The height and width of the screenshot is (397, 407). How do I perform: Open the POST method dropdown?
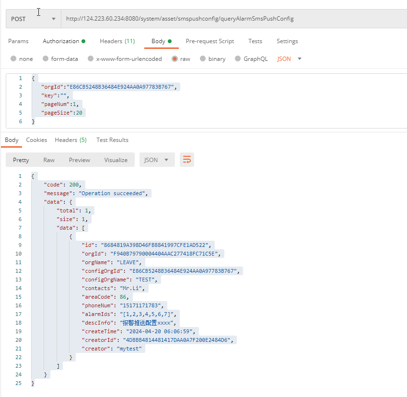(33, 19)
